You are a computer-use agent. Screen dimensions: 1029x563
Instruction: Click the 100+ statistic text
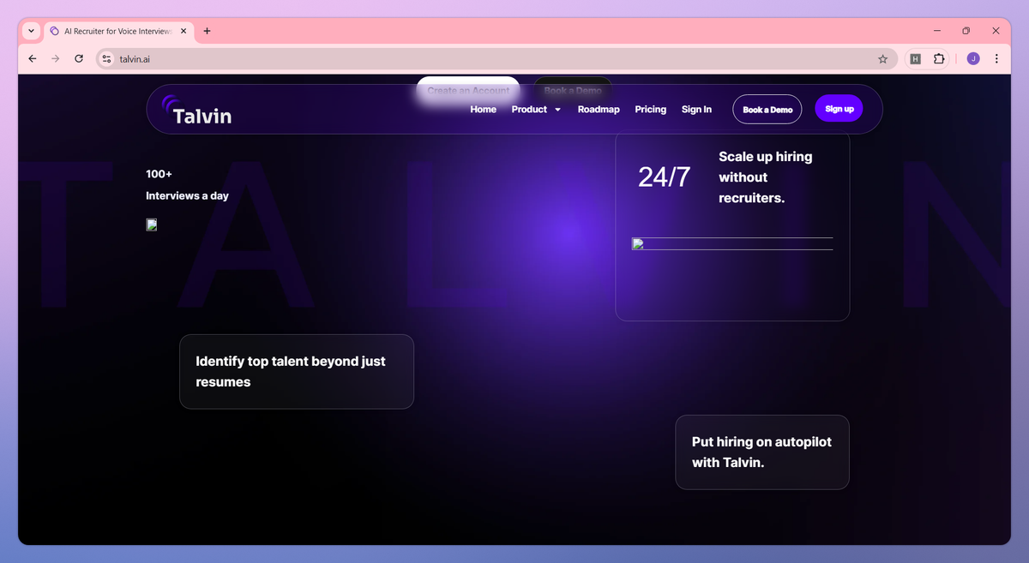point(159,174)
